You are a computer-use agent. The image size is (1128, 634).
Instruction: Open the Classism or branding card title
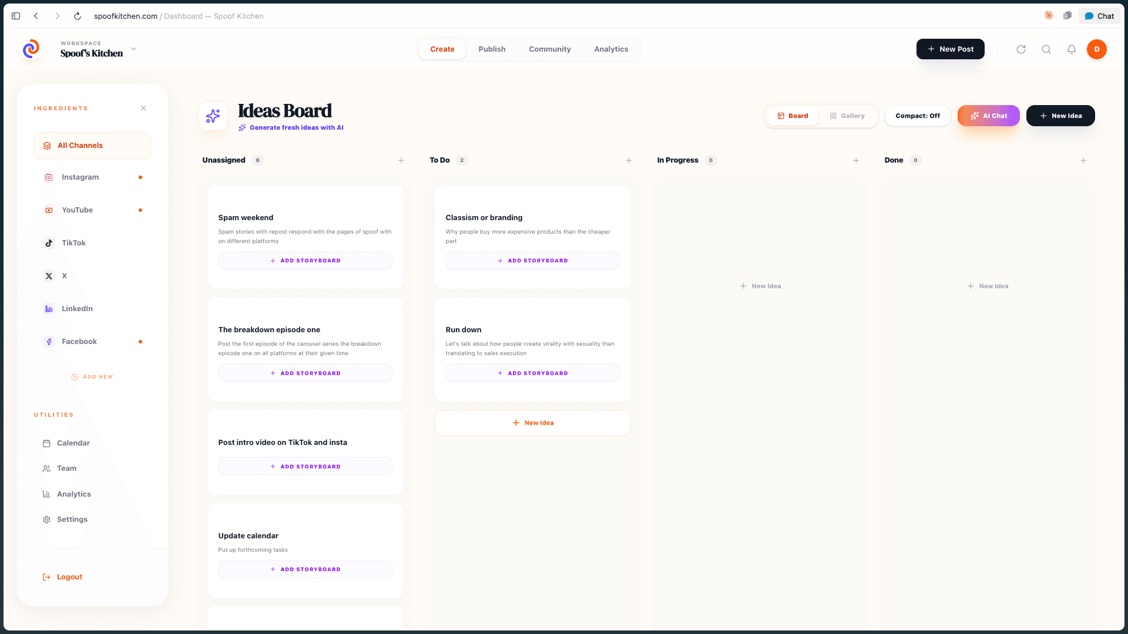484,218
